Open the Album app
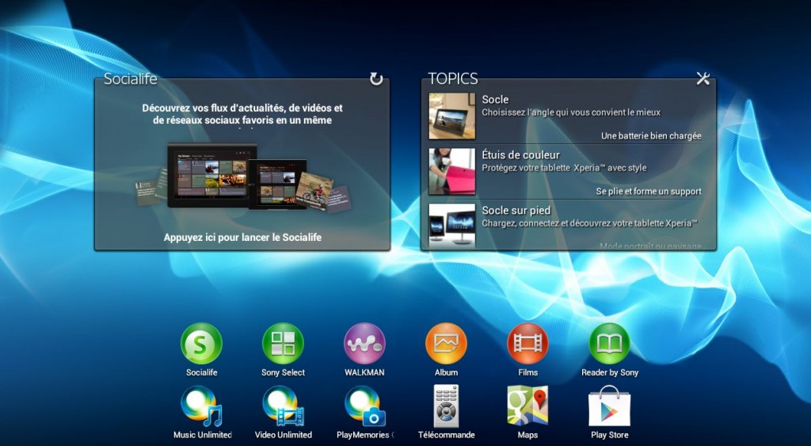Screen dimensions: 811x446 point(446,344)
